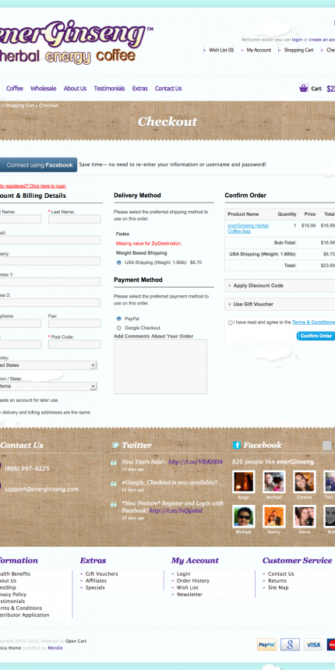Open About Us in navigation bar
This screenshot has height=670, width=335.
pos(75,89)
